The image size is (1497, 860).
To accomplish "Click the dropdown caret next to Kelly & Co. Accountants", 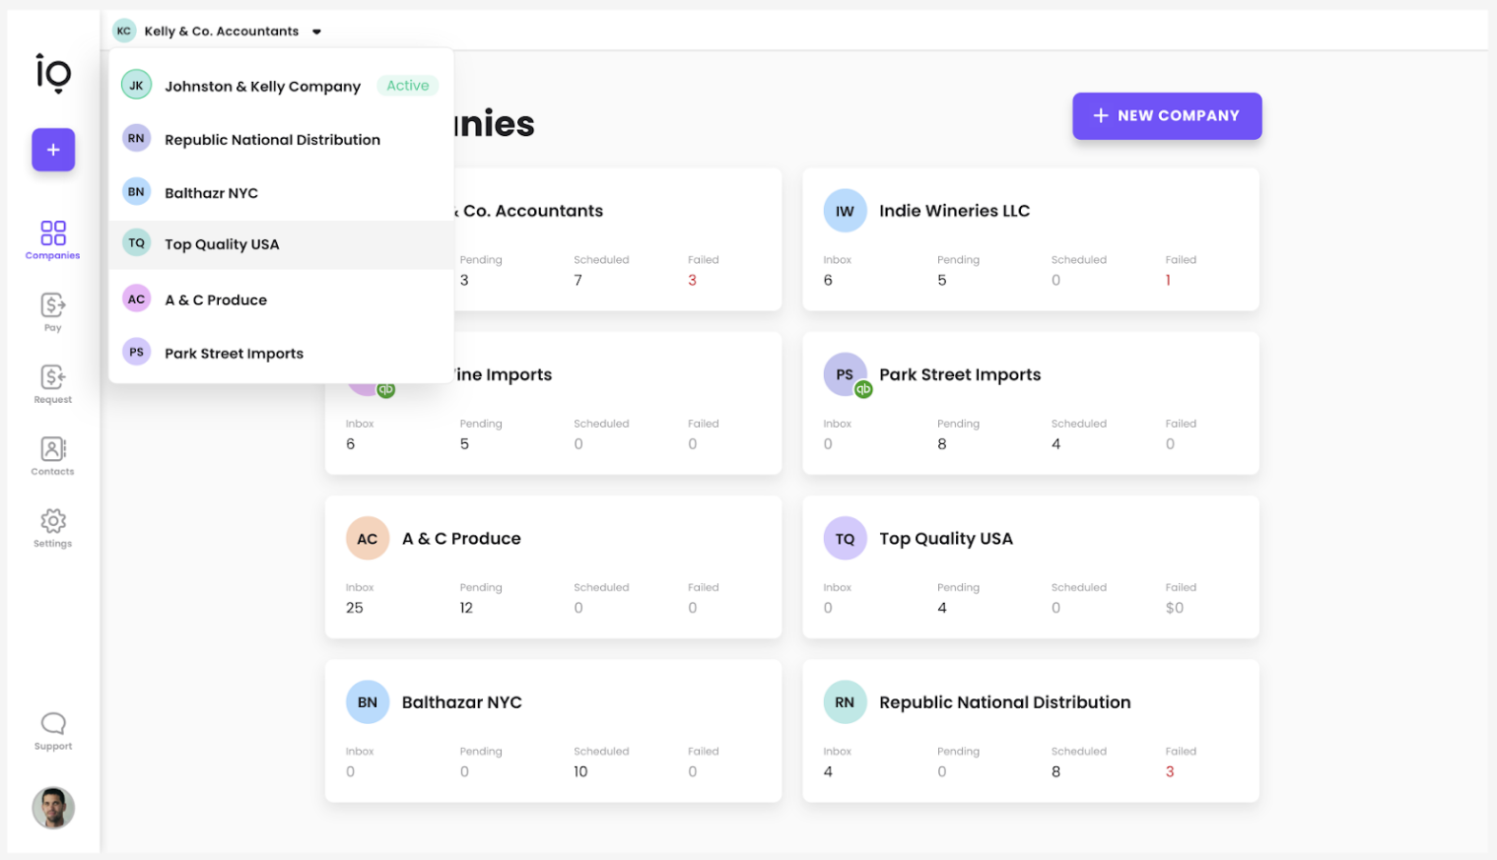I will click(316, 32).
